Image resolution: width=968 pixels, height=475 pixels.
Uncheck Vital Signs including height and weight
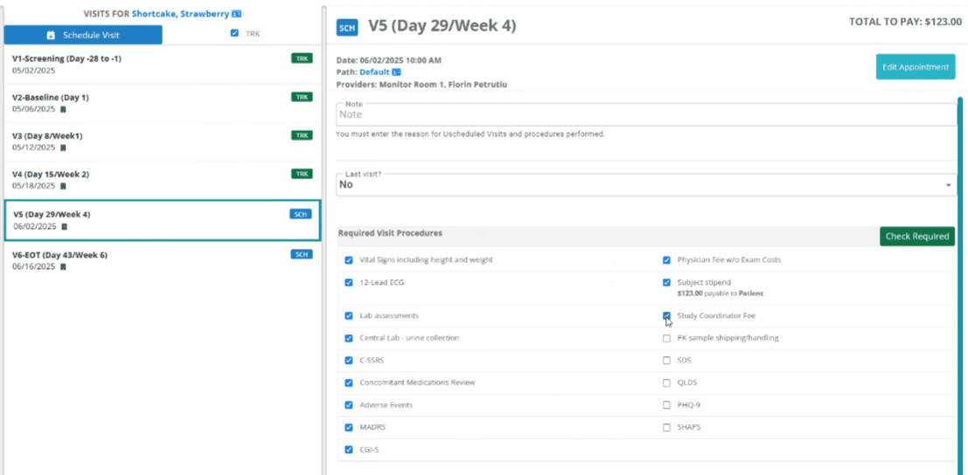pos(349,260)
